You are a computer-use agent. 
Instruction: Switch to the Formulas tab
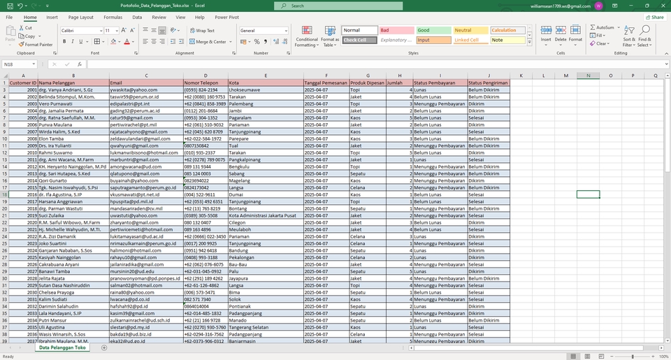click(113, 17)
